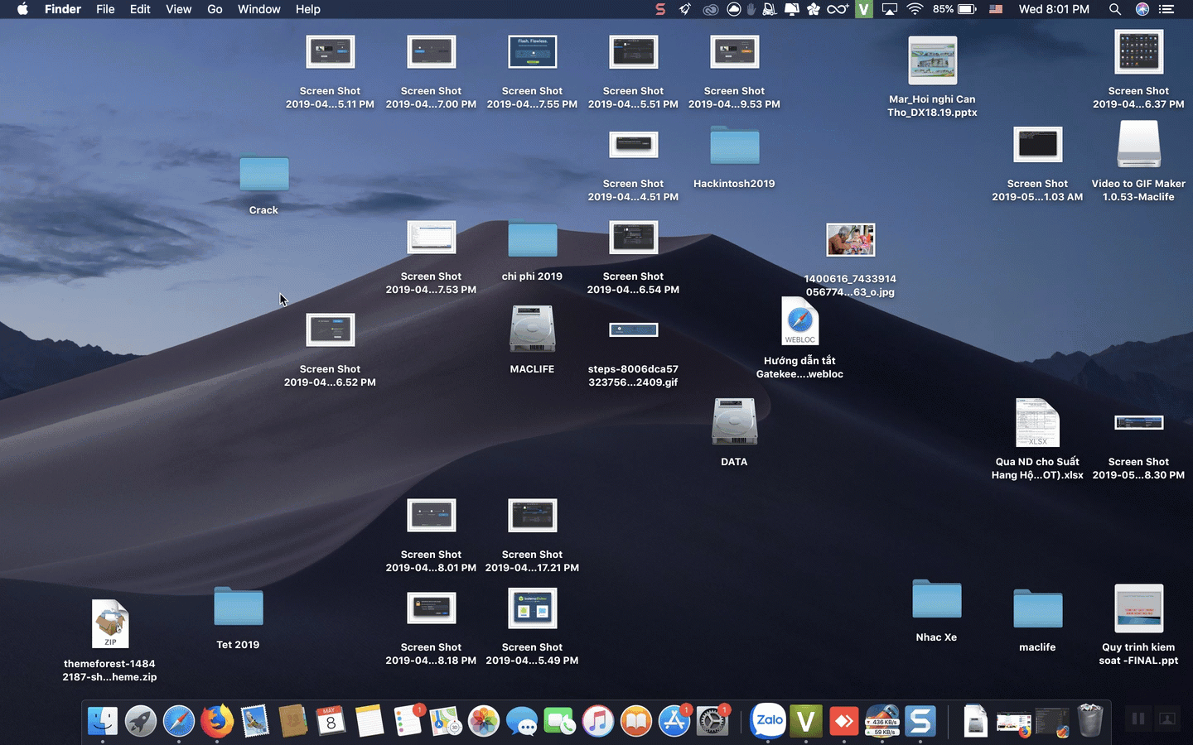Click the pause control beside the Trash

click(1137, 719)
